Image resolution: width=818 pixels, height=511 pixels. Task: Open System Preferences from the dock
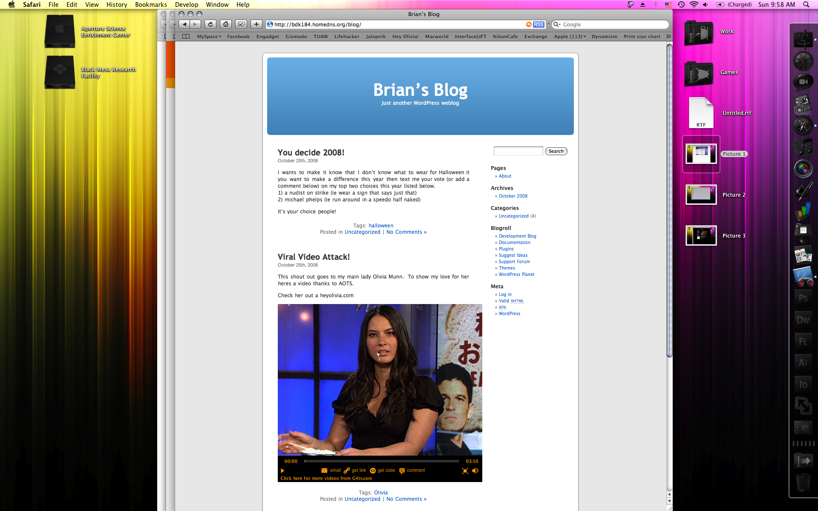click(x=803, y=427)
